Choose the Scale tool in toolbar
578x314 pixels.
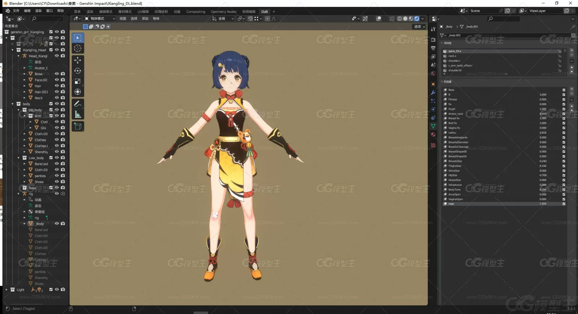(78, 81)
